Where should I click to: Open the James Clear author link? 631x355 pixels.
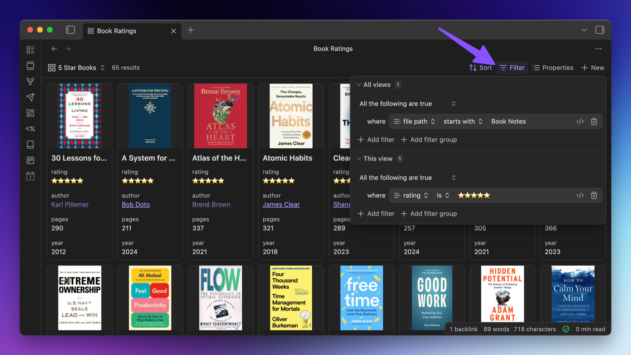[281, 204]
